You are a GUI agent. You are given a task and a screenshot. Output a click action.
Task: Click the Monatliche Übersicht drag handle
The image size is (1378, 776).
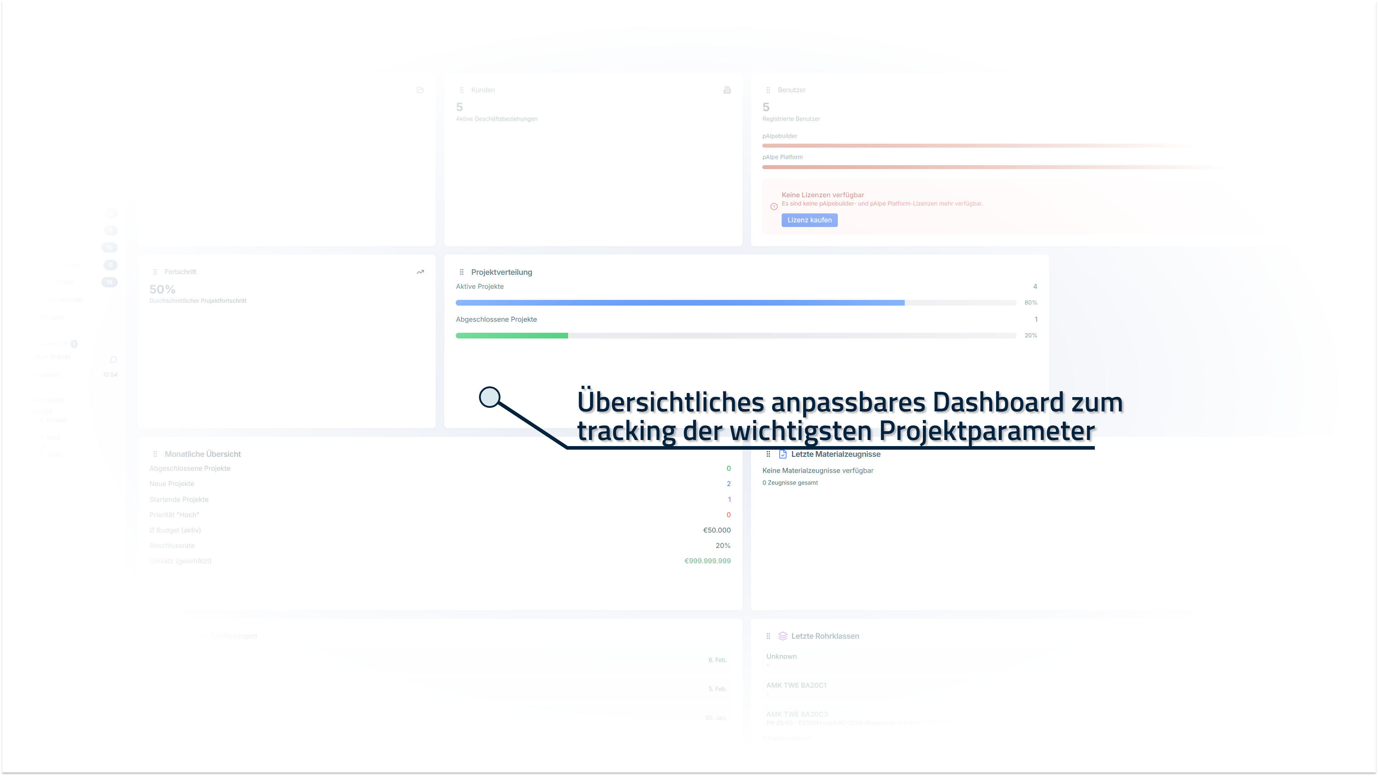[155, 454]
